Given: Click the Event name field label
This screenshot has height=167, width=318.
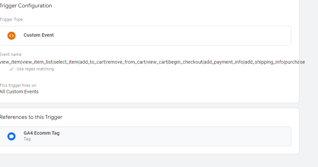Looking at the screenshot, I should coord(10,55).
